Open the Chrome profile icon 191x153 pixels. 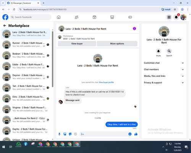click(x=182, y=10)
